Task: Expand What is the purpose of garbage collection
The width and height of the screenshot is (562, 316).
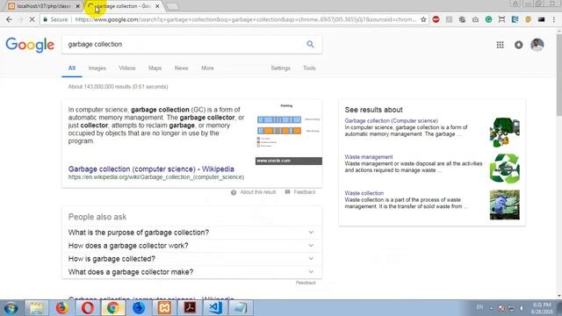Action: click(x=191, y=233)
